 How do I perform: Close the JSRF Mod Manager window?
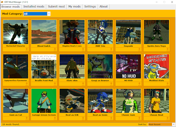[x=172, y=2]
